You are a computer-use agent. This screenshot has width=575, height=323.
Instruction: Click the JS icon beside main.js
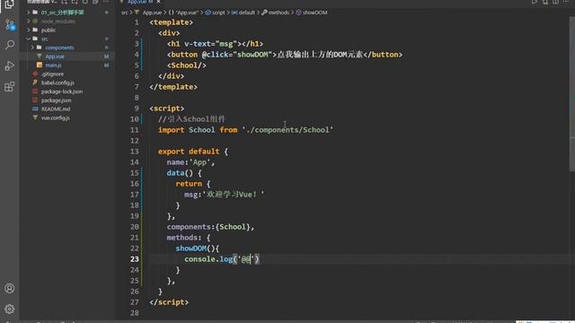click(40, 65)
